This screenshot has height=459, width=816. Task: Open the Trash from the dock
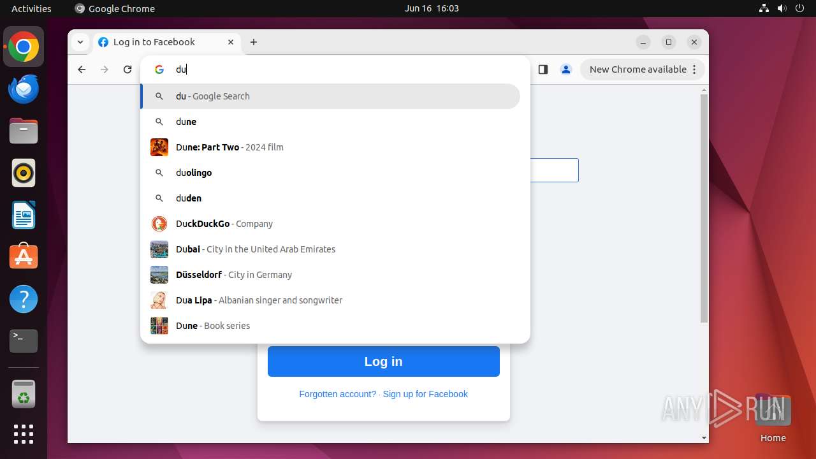pos(24,394)
